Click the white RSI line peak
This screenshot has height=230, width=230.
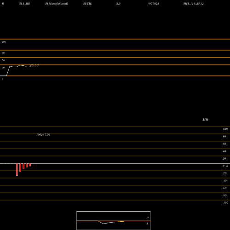[x=20, y=65]
